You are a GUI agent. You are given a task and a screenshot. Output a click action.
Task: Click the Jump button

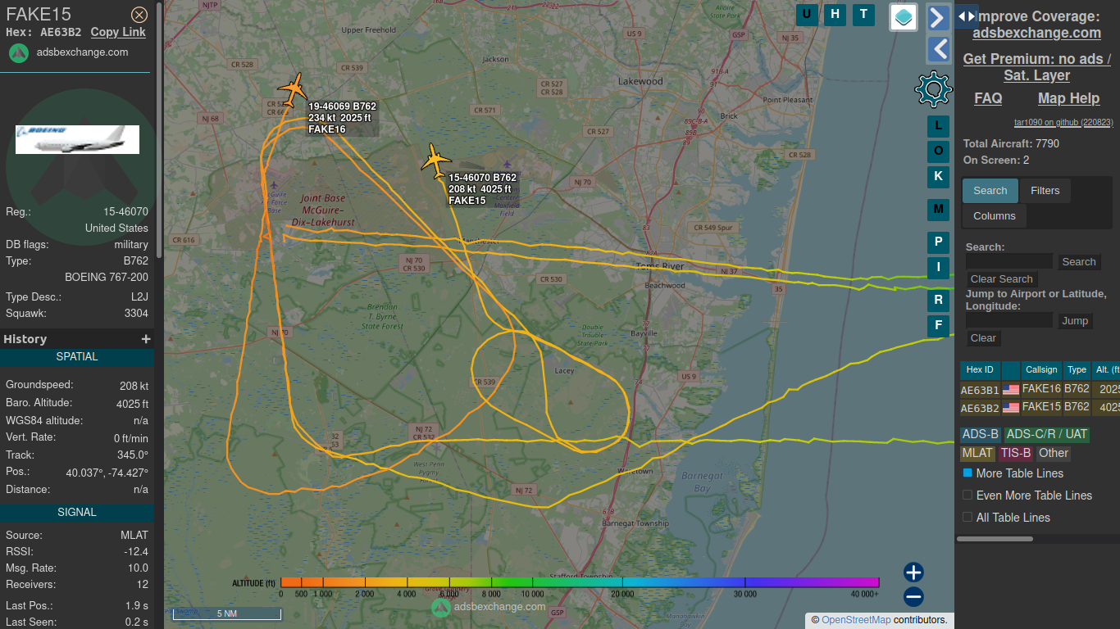click(1075, 321)
